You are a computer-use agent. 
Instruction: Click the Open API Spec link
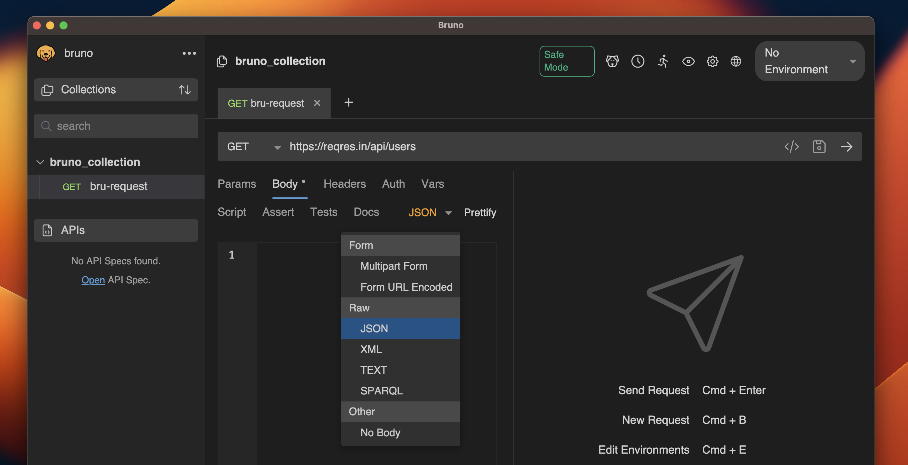[93, 280]
